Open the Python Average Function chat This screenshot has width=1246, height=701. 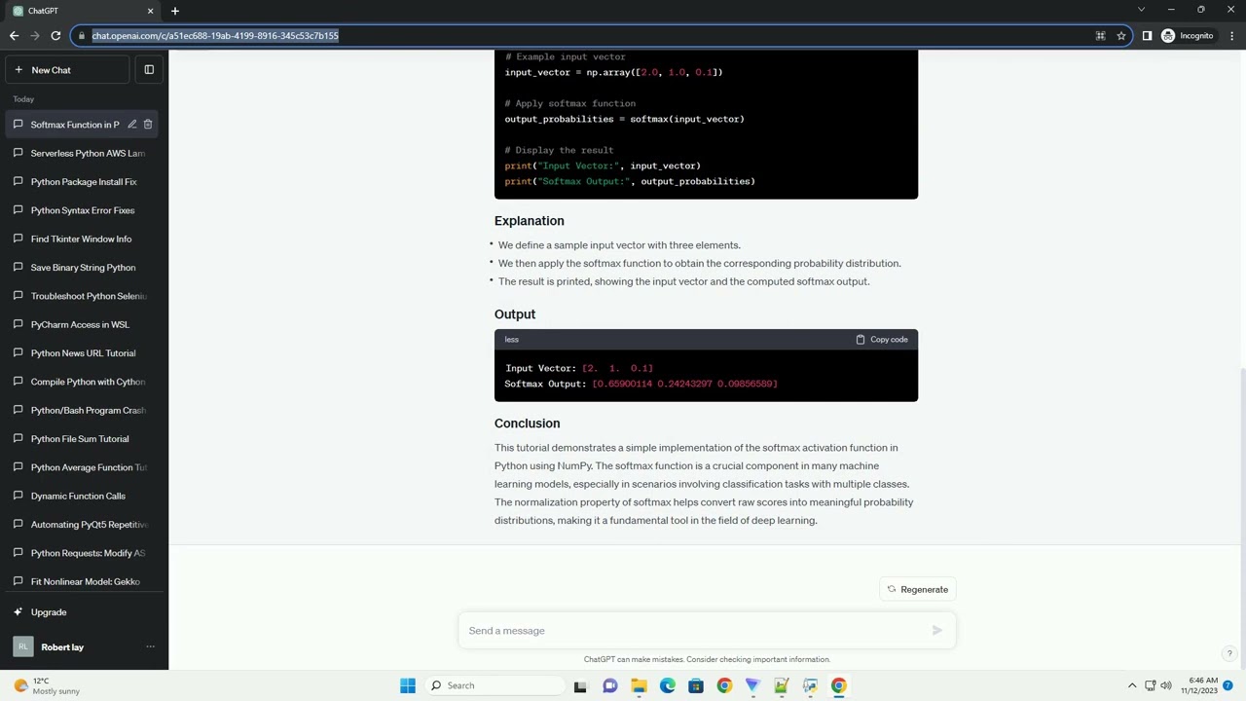pos(83,467)
